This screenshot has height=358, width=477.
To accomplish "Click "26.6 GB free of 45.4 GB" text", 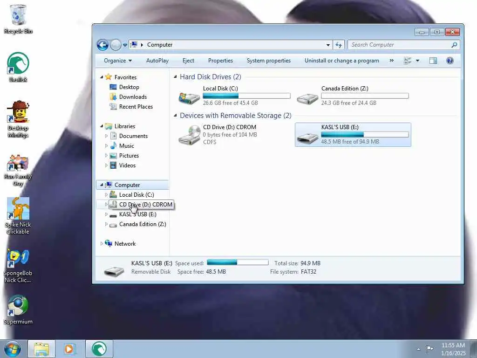I will click(230, 103).
